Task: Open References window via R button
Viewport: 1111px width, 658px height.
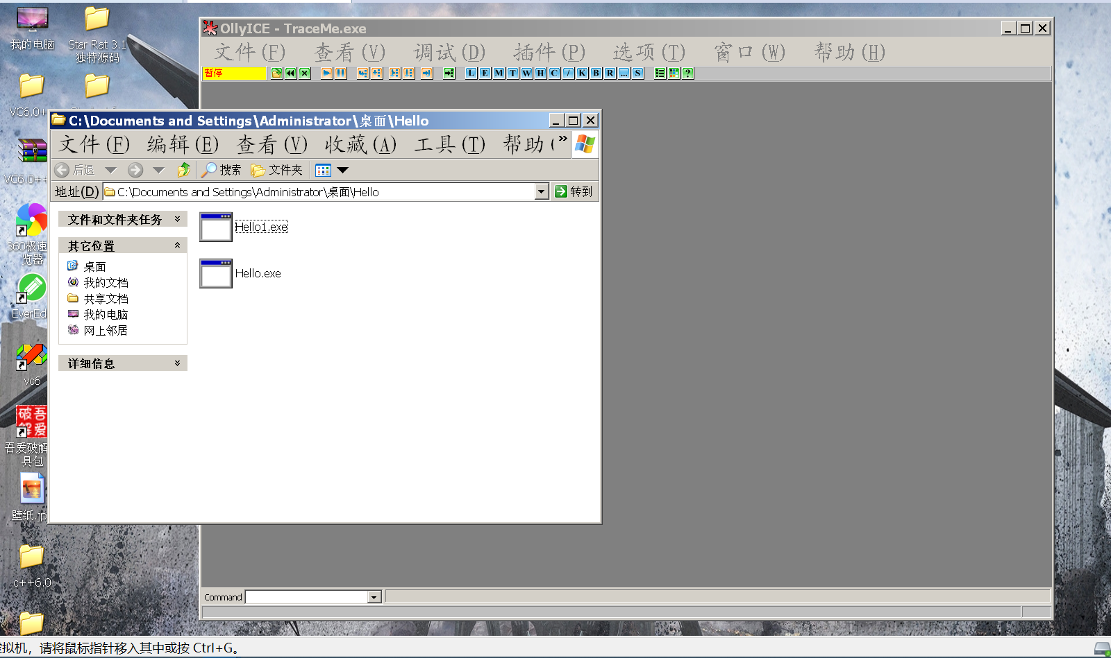Action: click(610, 73)
